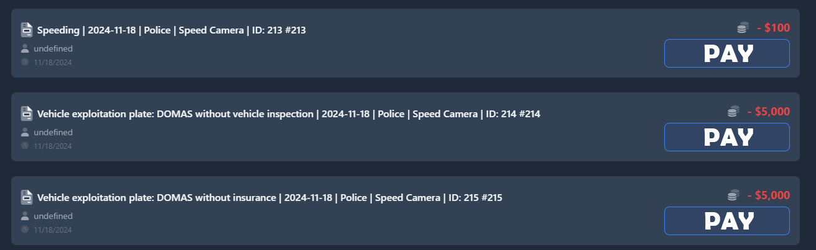
Task: Click the person icon on the vehicle inspection invoice
Action: click(25, 132)
